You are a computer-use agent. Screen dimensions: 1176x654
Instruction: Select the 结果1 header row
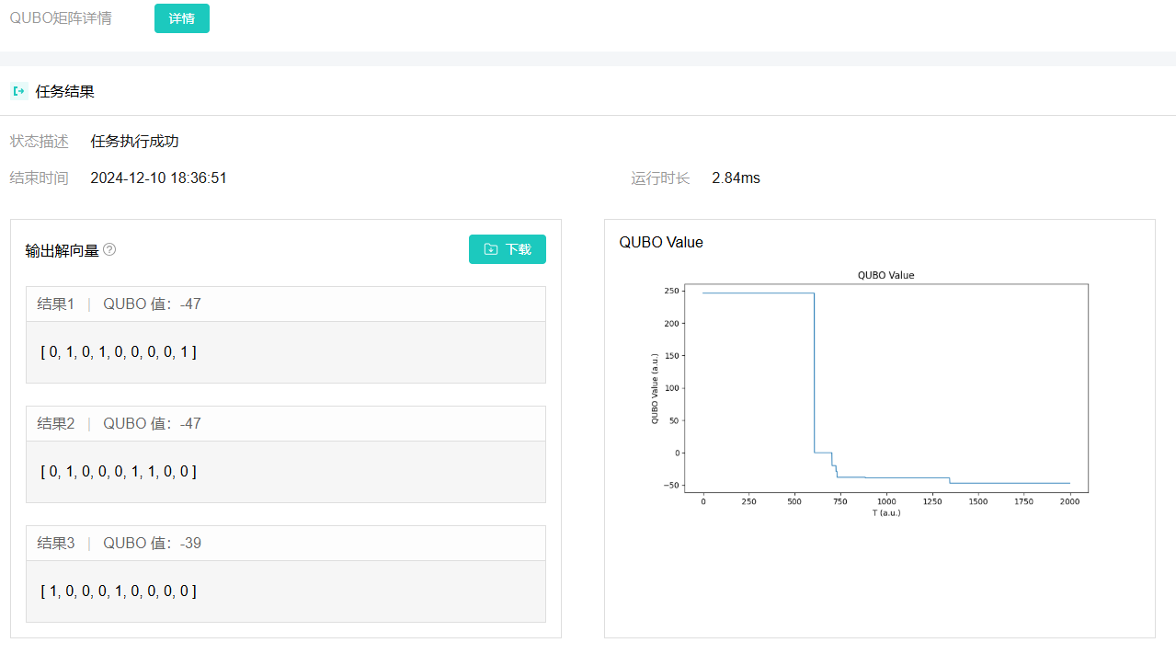tap(285, 304)
